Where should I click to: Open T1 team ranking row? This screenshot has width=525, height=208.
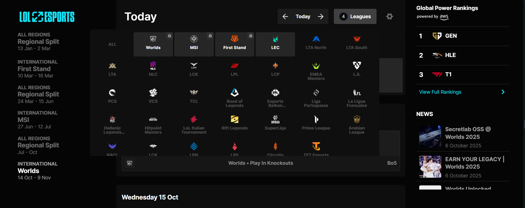pyautogui.click(x=463, y=75)
